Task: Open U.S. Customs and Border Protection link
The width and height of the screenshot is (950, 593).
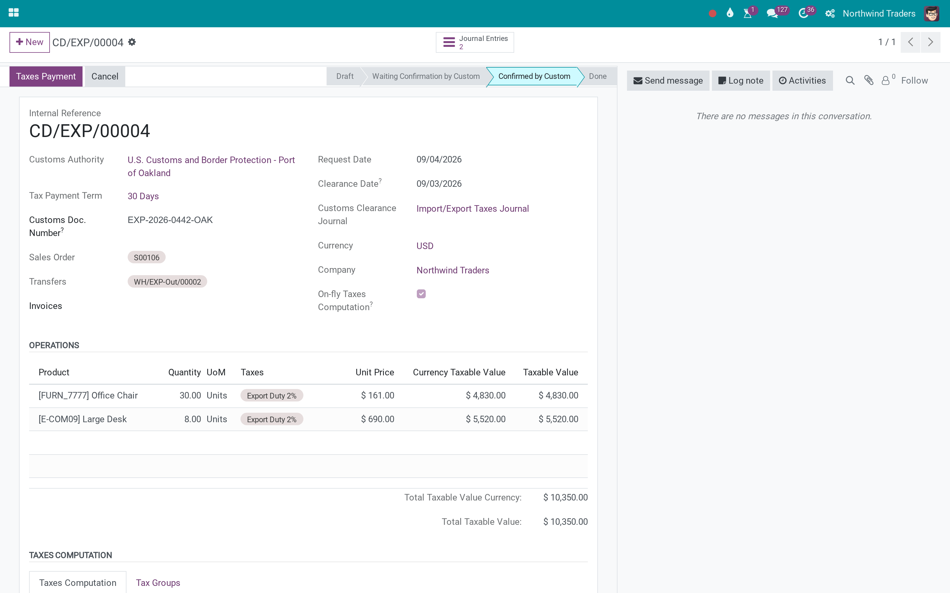Action: 211,167
